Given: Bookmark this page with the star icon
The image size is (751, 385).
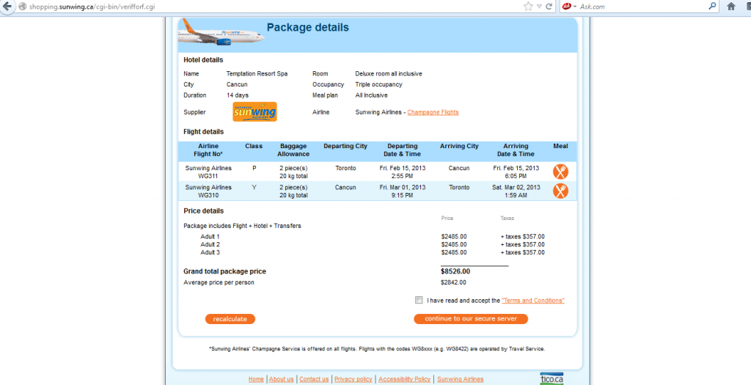Looking at the screenshot, I should (x=528, y=7).
